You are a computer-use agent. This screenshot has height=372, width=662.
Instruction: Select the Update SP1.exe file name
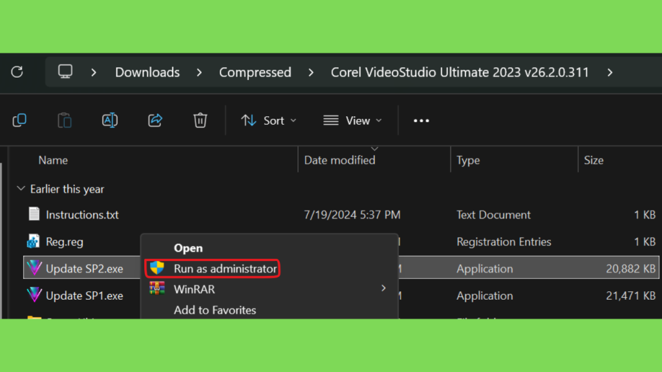click(85, 296)
